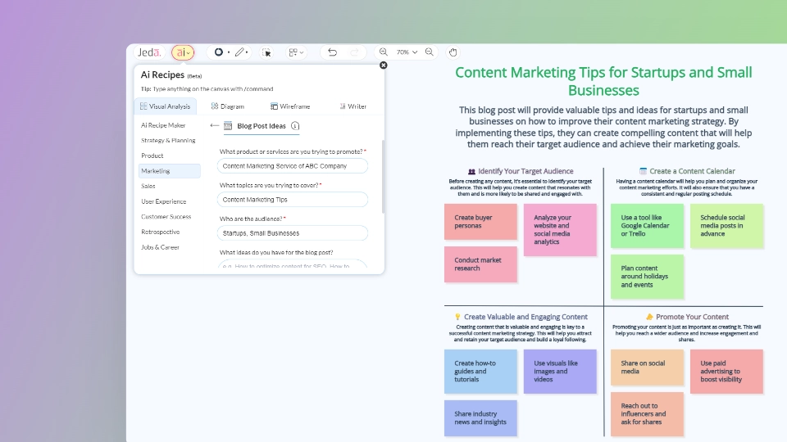Activate the selection cursor tool
Viewport: 787px width, 442px height.
coord(266,52)
